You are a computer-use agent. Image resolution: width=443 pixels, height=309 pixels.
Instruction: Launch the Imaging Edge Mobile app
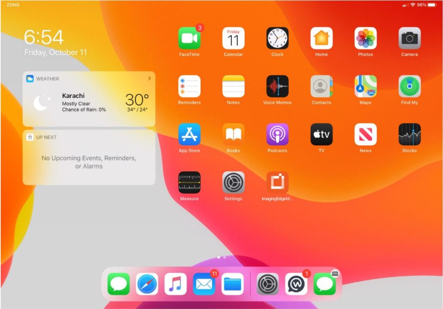pos(277,183)
